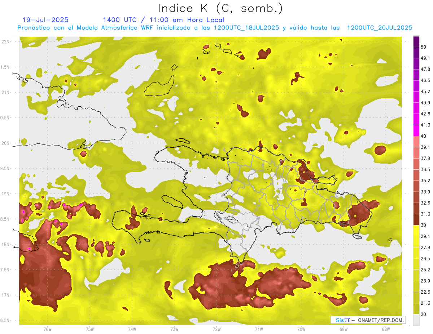Click the "17N" latitude axis label
The width and height of the screenshot is (433, 334).
pyautogui.click(x=5, y=295)
